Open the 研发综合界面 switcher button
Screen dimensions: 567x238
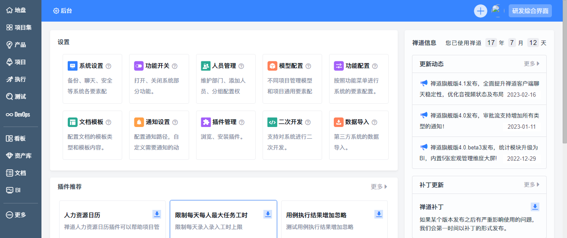tap(530, 11)
